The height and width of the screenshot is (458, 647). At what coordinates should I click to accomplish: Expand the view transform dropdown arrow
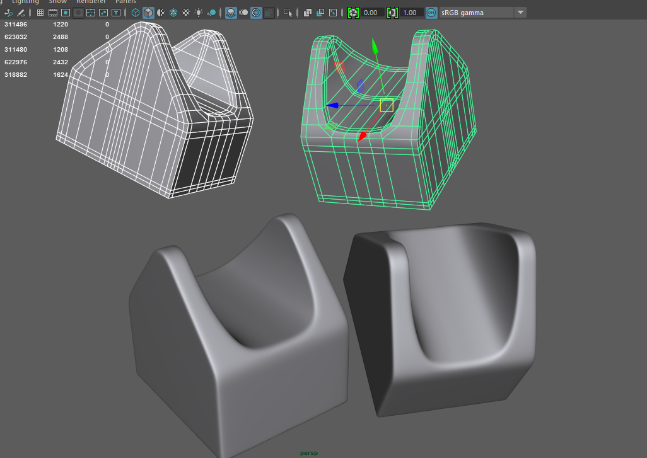click(520, 13)
